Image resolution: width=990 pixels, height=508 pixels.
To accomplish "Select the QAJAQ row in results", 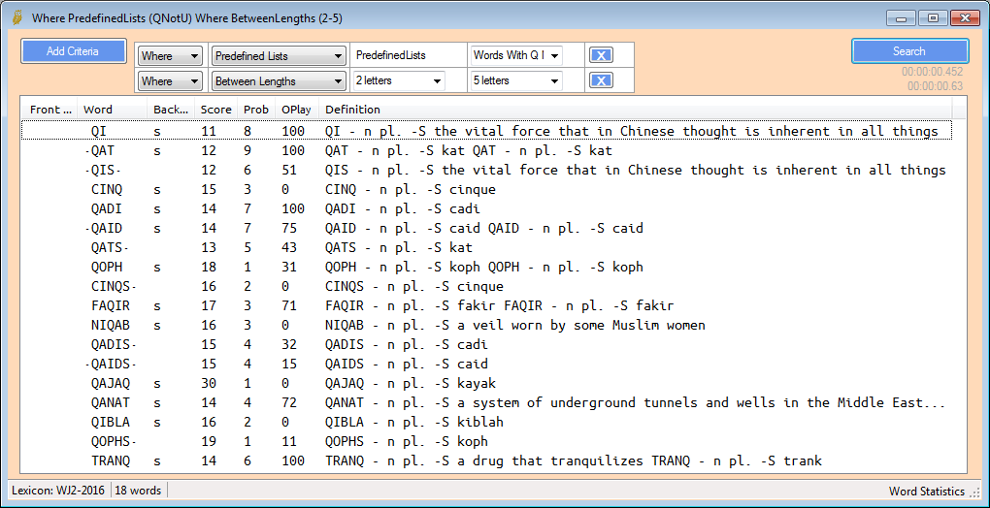I will 110,383.
